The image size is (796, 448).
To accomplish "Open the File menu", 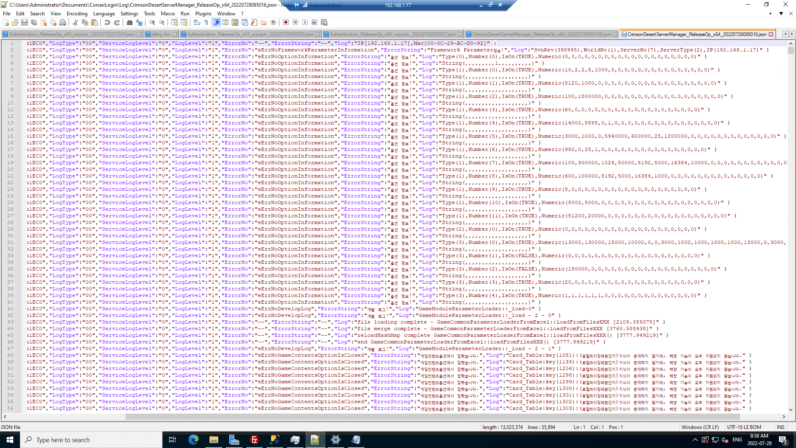I will (x=7, y=13).
